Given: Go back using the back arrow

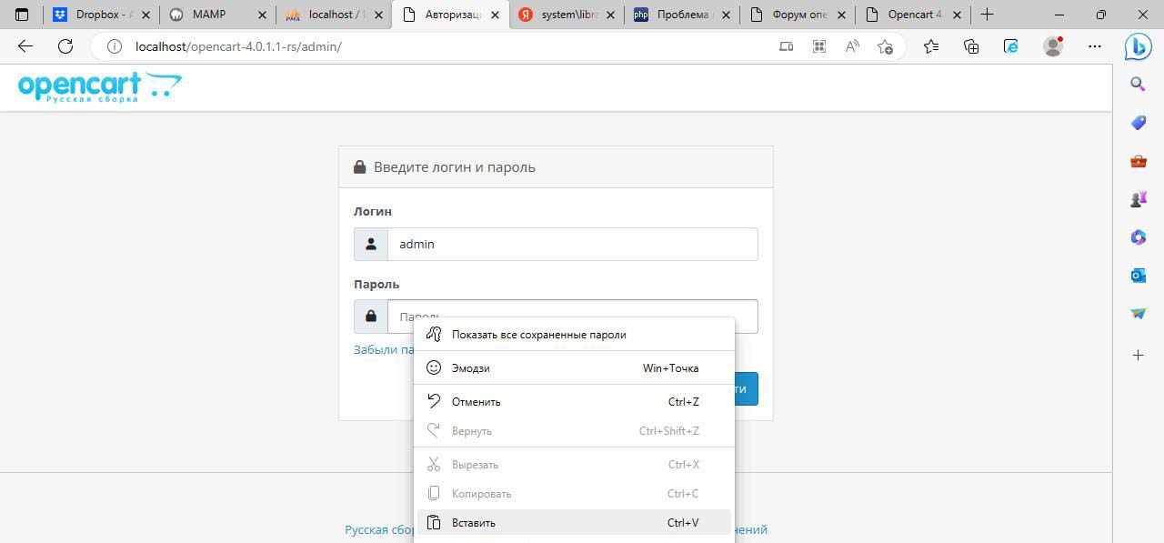Looking at the screenshot, I should 25,46.
